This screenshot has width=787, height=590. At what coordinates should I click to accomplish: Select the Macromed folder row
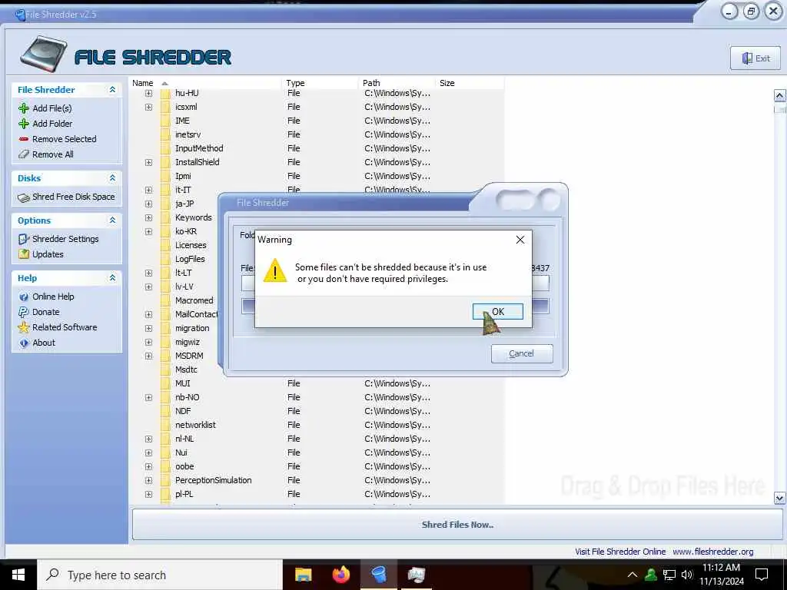point(194,300)
